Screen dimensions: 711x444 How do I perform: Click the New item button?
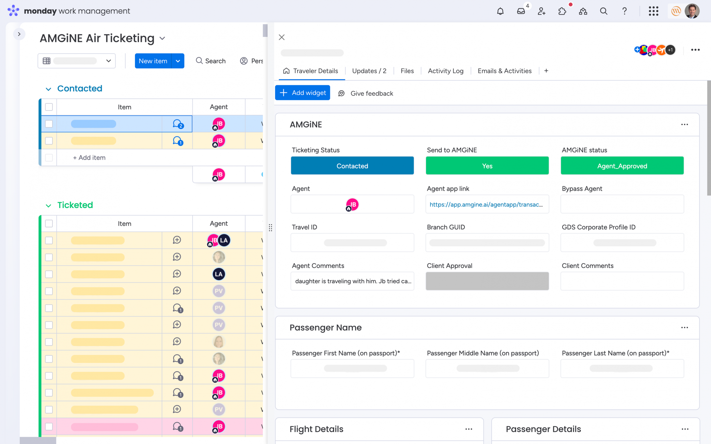(153, 61)
